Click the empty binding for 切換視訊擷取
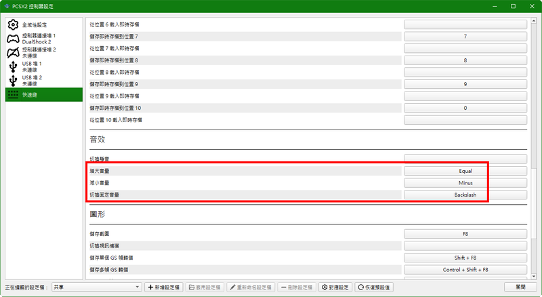The height and width of the screenshot is (297, 542). pyautogui.click(x=465, y=245)
